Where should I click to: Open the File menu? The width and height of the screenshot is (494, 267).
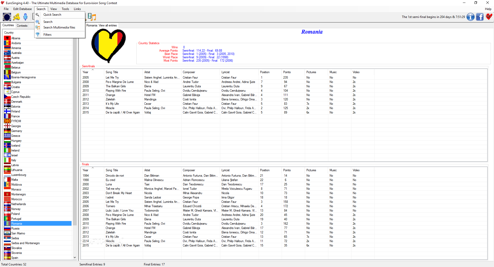coord(6,9)
